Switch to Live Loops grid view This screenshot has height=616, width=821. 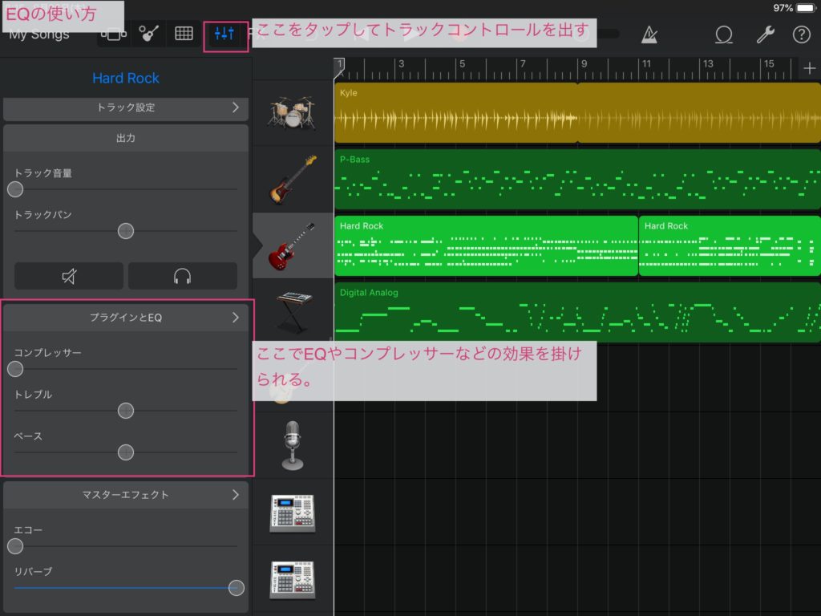click(183, 34)
